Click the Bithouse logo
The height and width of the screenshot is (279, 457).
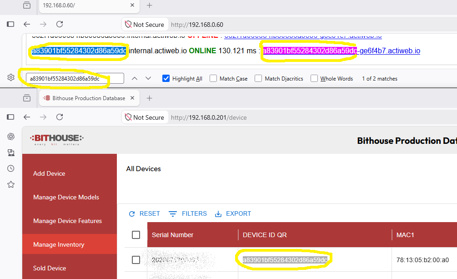(56, 139)
